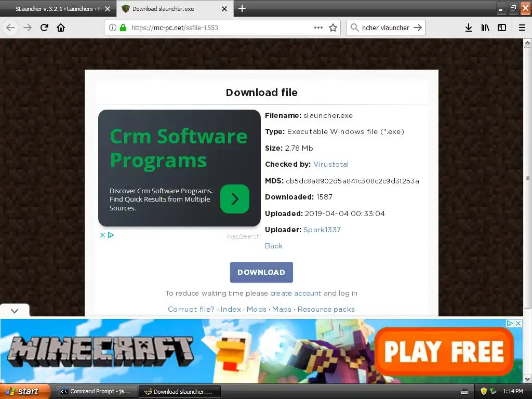Submit search with the arrow button
532x399 pixels.
[418, 28]
